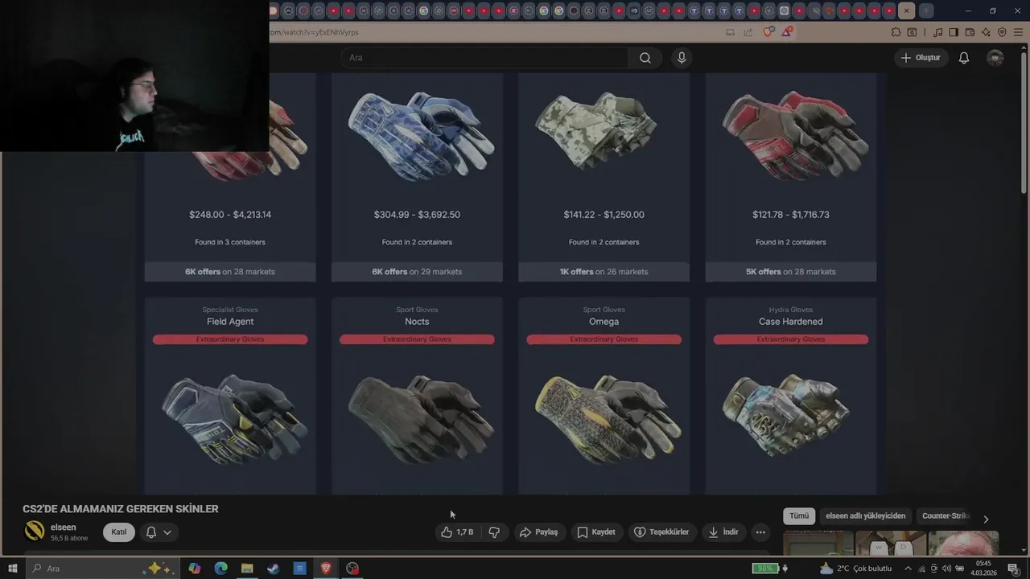Expand the subscription bell notification dropdown
The width and height of the screenshot is (1030, 579).
pyautogui.click(x=159, y=532)
